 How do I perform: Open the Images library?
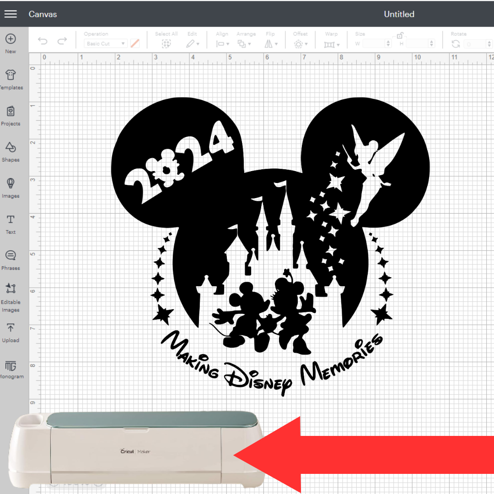(11, 188)
